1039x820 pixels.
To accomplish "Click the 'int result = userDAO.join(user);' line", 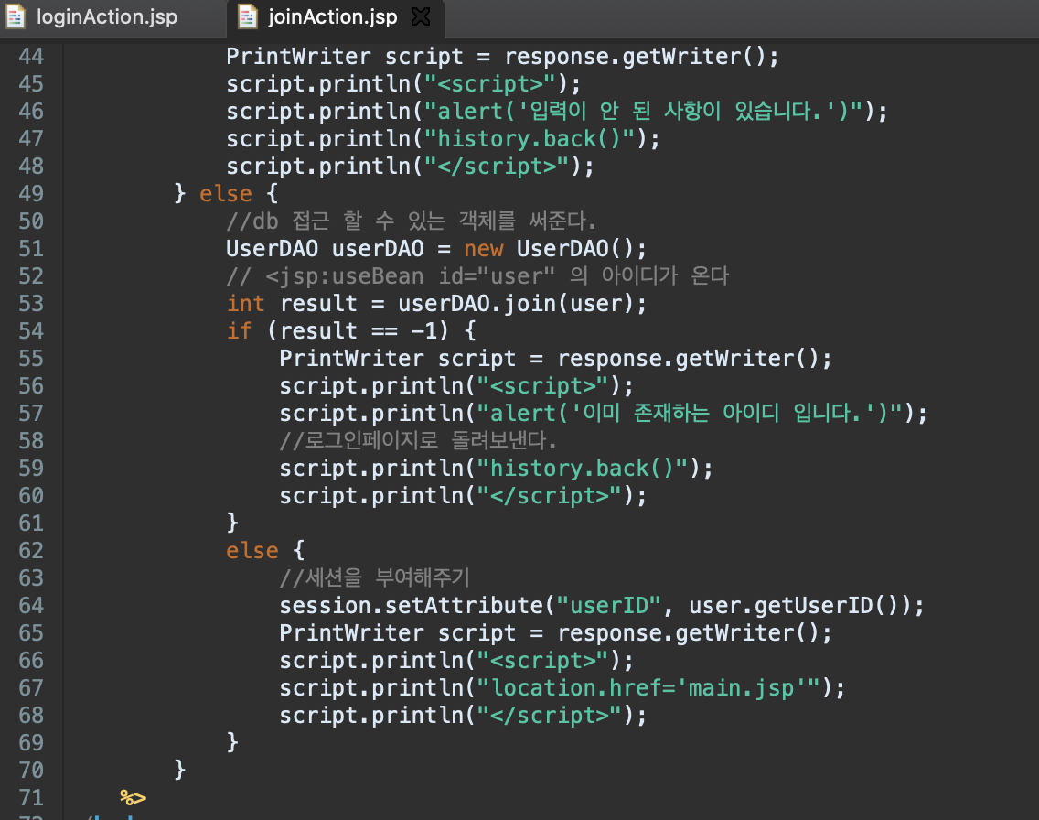I will 436,304.
